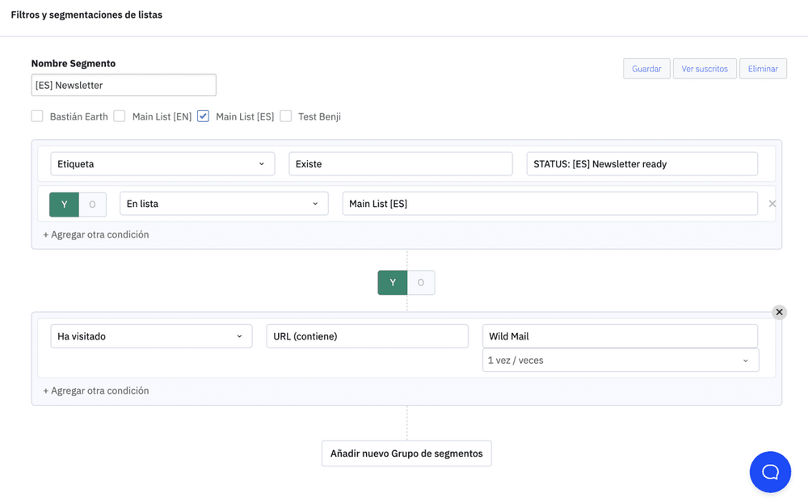Image resolution: width=808 pixels, height=502 pixels.
Task: Delete the "Ha visitado" segment group
Action: coord(779,311)
